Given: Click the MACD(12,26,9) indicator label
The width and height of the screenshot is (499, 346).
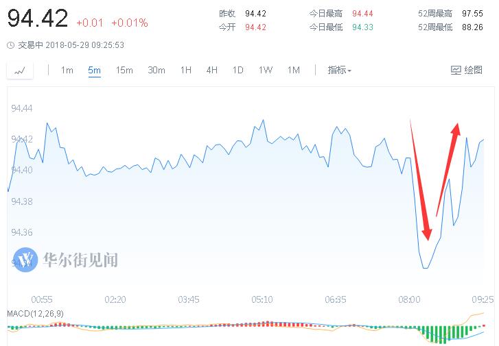Looking at the screenshot, I should 37,313.
